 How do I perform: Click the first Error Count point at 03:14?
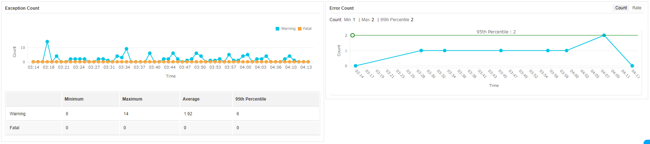pos(356,66)
